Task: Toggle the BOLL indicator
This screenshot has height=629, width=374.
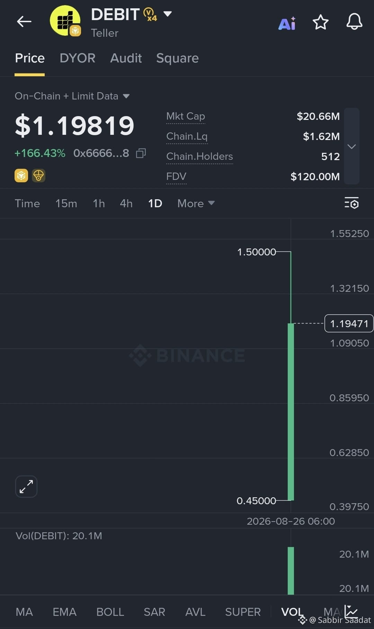Action: point(110,612)
